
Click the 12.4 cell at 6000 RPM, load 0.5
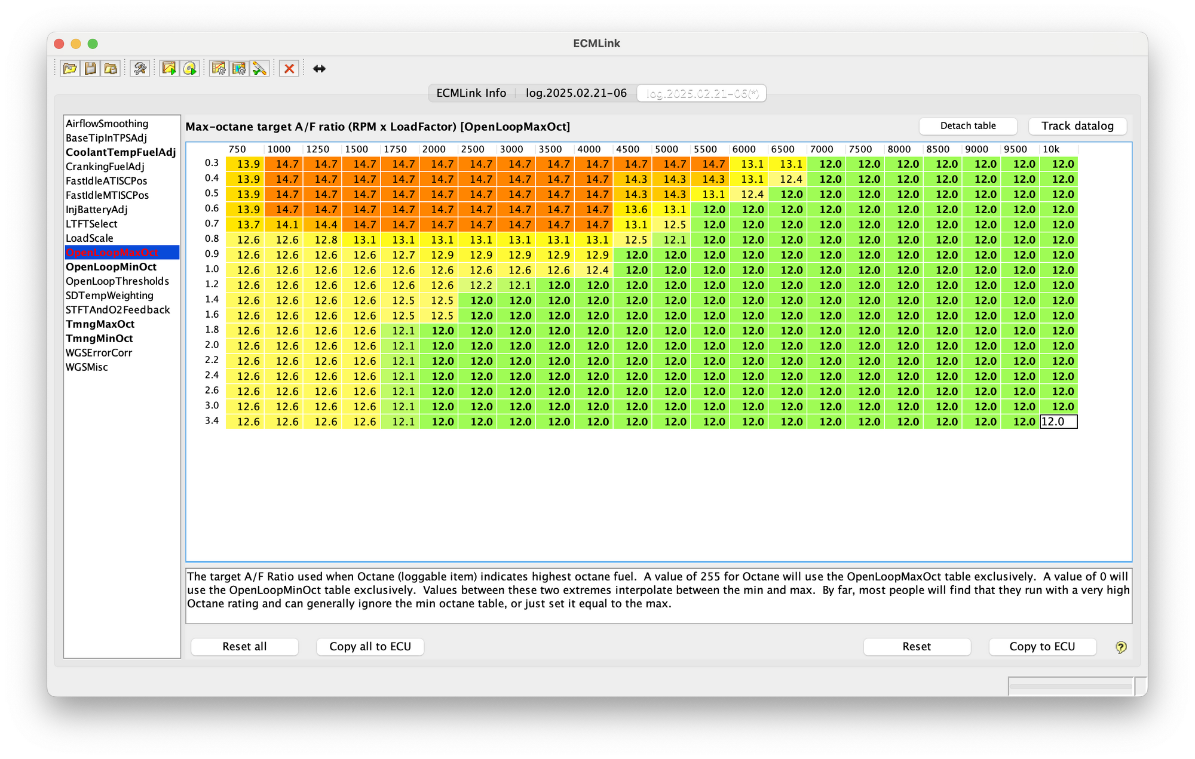coord(749,194)
